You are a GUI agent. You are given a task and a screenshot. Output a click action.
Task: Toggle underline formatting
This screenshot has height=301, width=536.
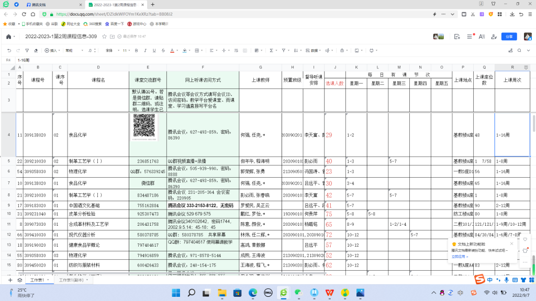click(154, 51)
